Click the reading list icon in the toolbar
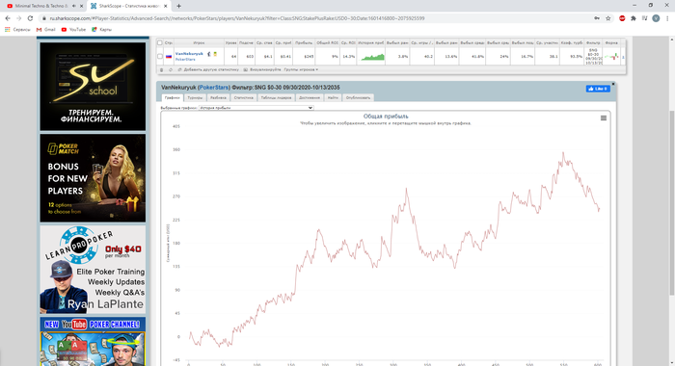Viewport: 675px width, 366px height. point(644,18)
